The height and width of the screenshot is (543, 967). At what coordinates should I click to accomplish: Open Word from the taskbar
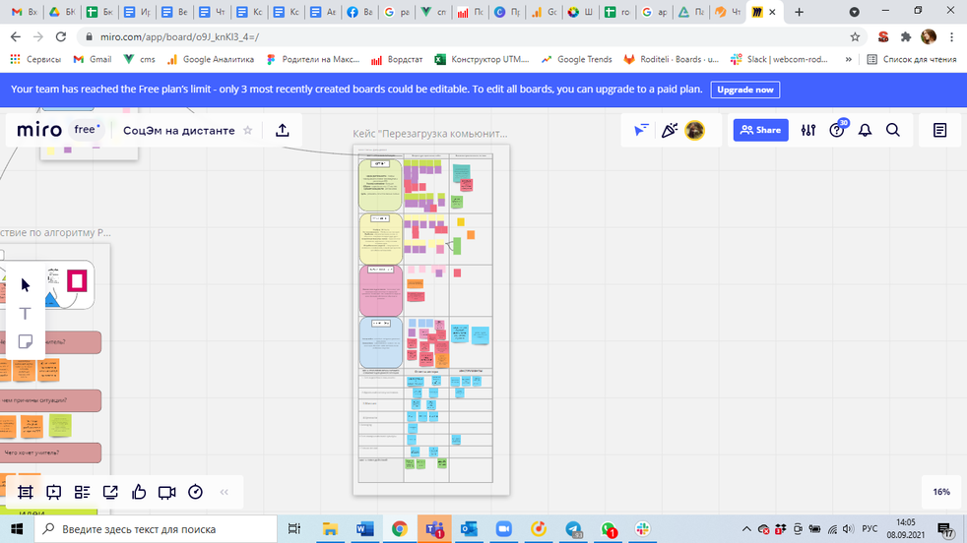[x=364, y=529]
